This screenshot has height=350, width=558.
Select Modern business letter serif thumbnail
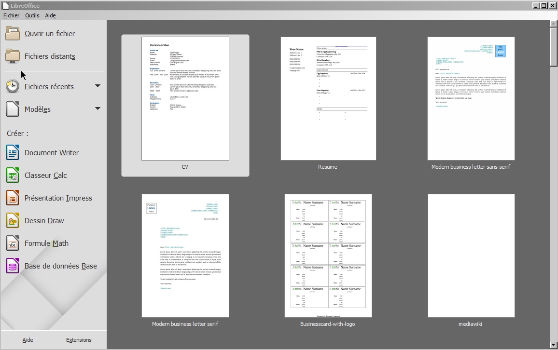click(185, 256)
